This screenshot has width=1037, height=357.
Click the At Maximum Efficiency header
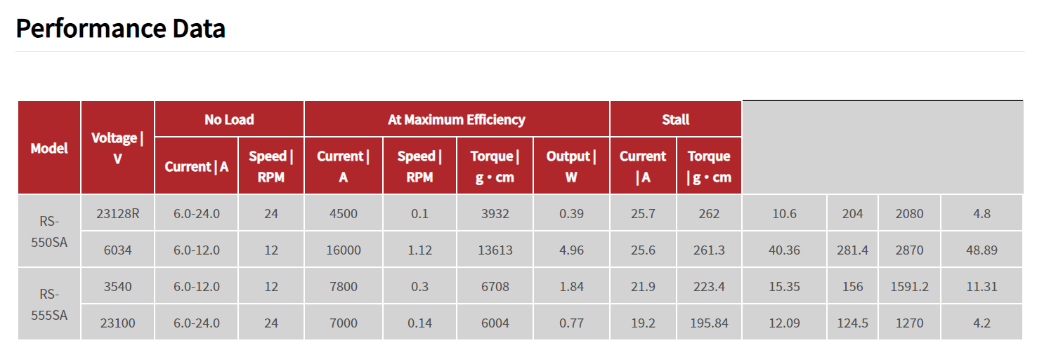[x=456, y=119]
